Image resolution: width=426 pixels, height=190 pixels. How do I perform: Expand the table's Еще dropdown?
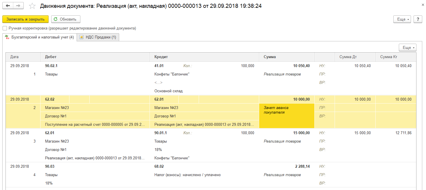407,47
